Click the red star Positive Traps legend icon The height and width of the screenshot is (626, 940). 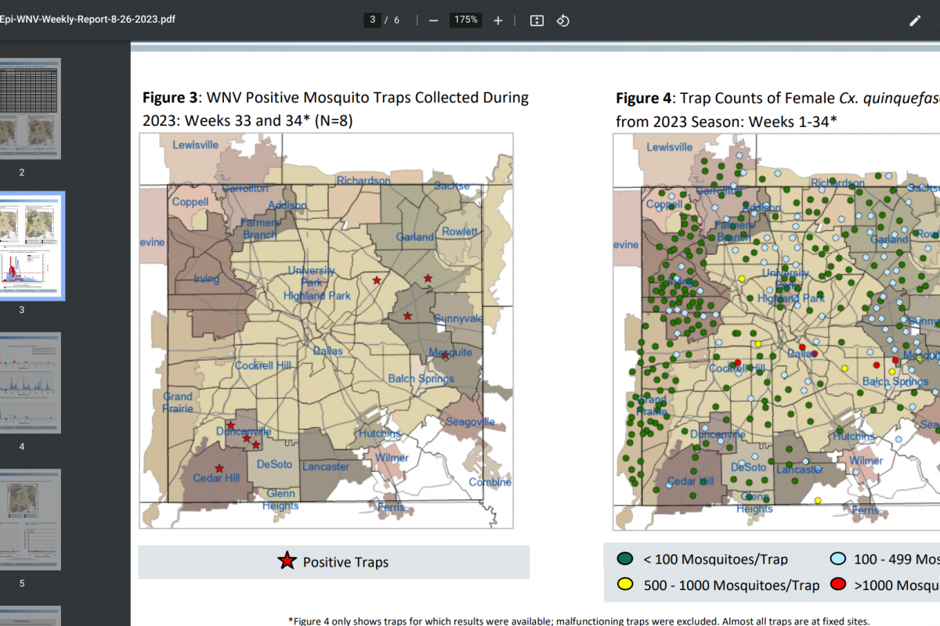[x=287, y=561]
